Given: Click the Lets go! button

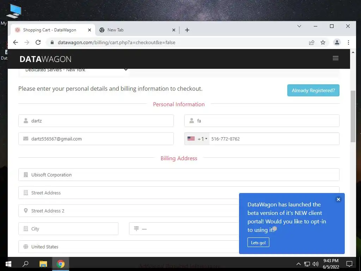Looking at the screenshot, I should click(x=258, y=242).
